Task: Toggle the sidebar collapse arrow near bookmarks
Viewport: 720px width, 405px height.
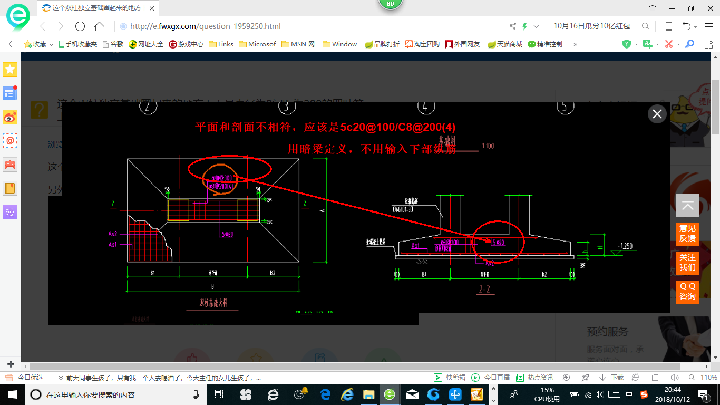Action: point(11,44)
